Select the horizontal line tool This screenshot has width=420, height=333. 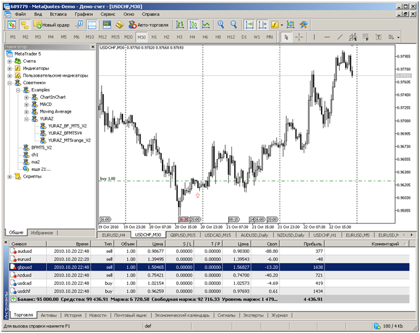tap(327, 37)
